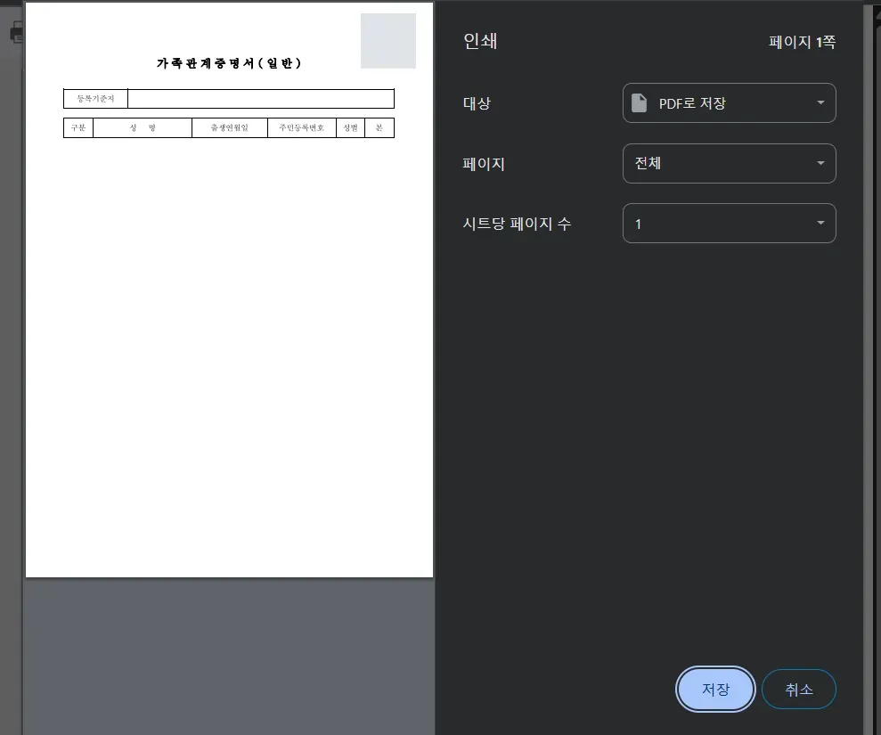Click the document preview page thumbnail
Image resolution: width=881 pixels, height=735 pixels.
(229, 290)
